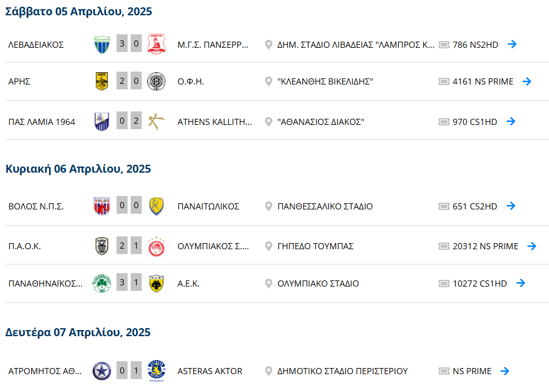Click the Π.Α.Ο.Κ. black-and-white crest
This screenshot has height=387, width=549.
(x=102, y=246)
